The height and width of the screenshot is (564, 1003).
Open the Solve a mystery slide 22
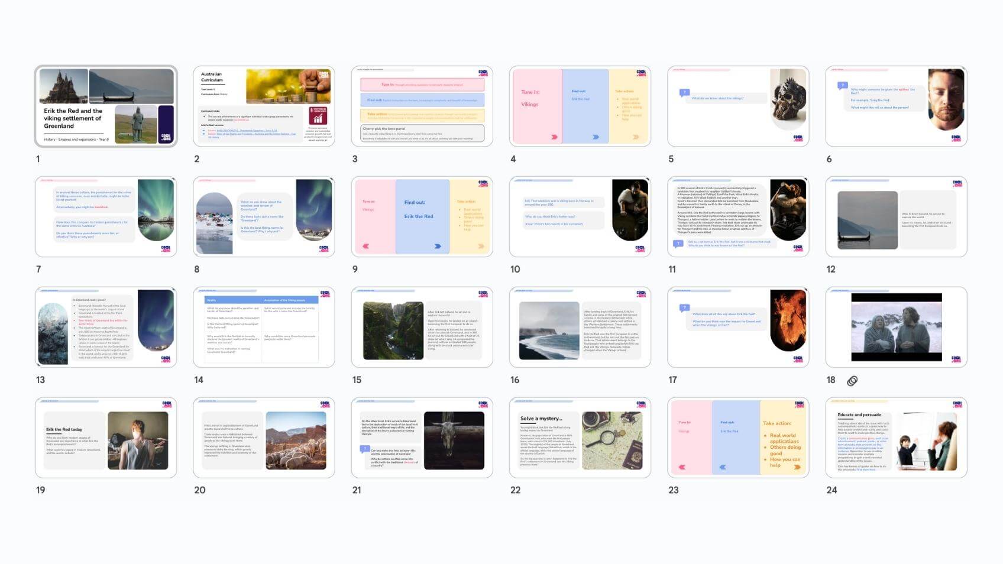[x=580, y=437]
